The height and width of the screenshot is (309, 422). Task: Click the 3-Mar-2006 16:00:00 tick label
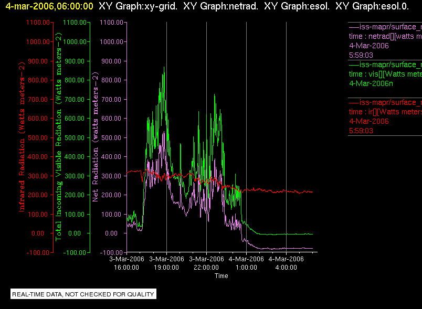[126, 263]
